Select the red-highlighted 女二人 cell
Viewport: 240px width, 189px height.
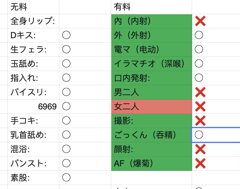coord(151,106)
